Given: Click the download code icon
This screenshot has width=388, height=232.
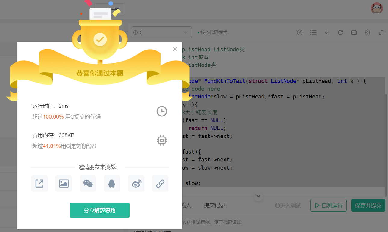Looking at the screenshot, I should click(327, 32).
